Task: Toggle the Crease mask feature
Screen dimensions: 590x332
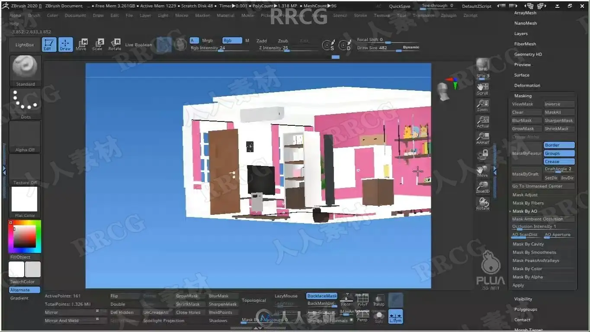Action: pyautogui.click(x=559, y=162)
